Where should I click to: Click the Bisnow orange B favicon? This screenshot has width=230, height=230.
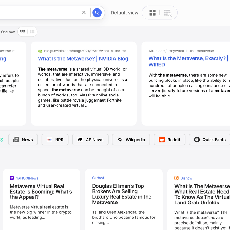(x=176, y=178)
